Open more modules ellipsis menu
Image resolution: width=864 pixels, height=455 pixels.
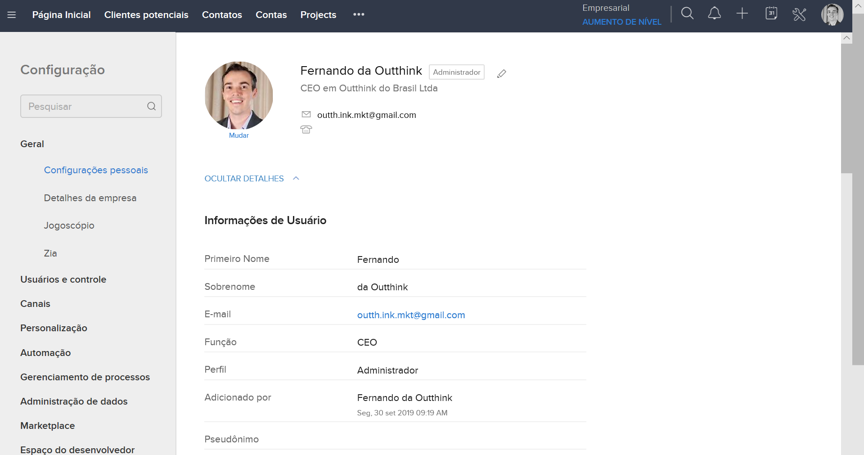tap(359, 14)
